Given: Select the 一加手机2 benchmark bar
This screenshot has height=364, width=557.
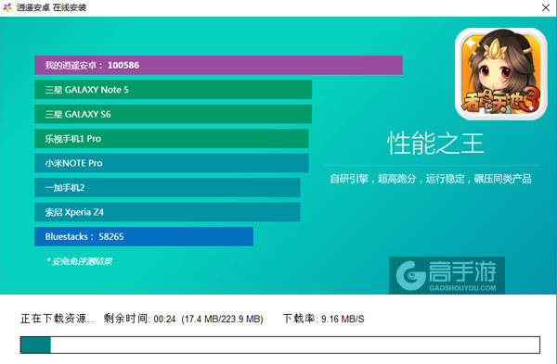Looking at the screenshot, I should pos(167,187).
